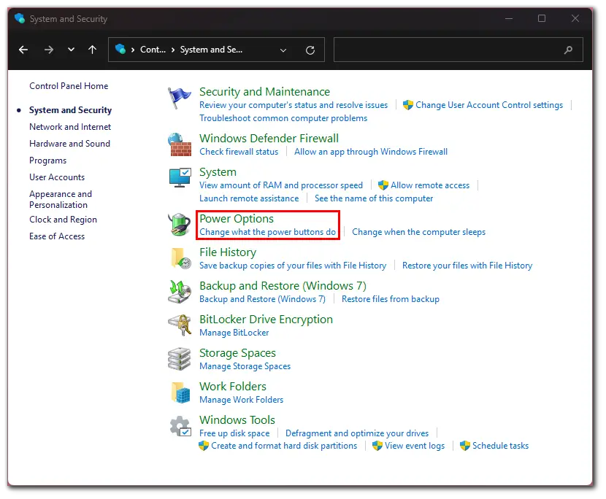Restore your files with File History
The image size is (606, 499).
[467, 266]
